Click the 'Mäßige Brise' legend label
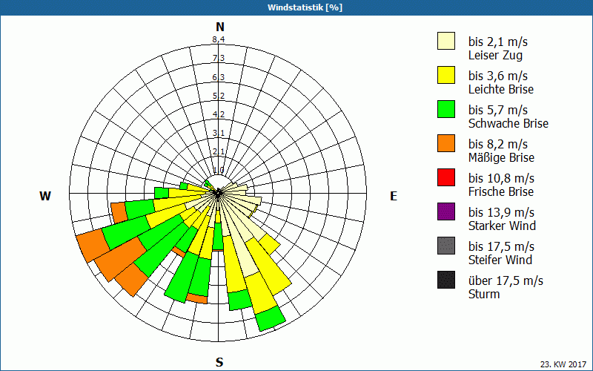593x371 pixels. tap(502, 157)
